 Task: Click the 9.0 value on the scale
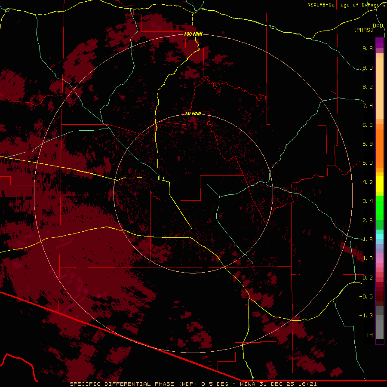pyautogui.click(x=368, y=68)
